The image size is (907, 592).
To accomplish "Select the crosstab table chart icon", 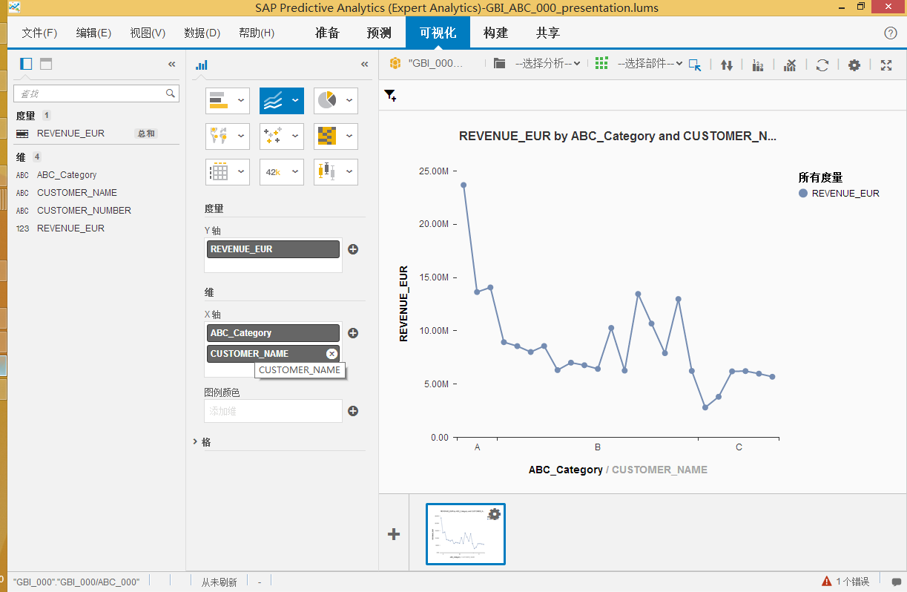I will (219, 171).
